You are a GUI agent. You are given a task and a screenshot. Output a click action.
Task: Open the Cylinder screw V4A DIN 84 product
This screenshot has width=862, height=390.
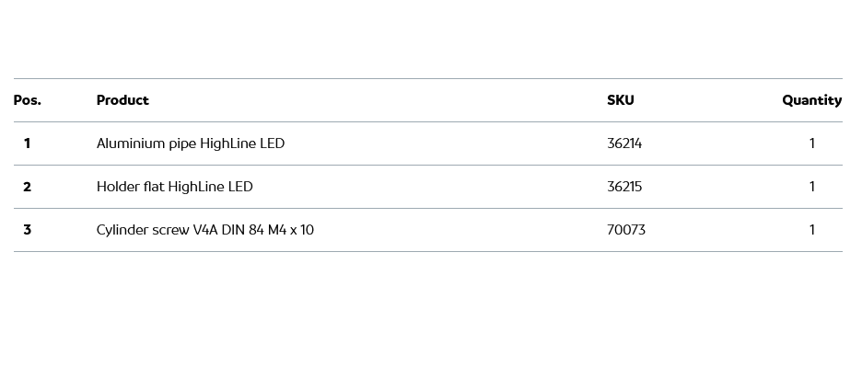click(x=204, y=230)
